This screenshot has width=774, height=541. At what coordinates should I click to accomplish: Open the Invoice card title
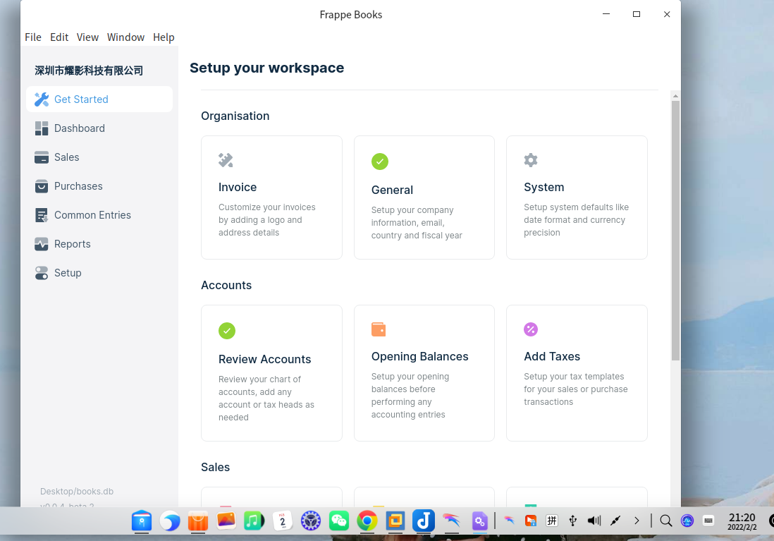[238, 187]
